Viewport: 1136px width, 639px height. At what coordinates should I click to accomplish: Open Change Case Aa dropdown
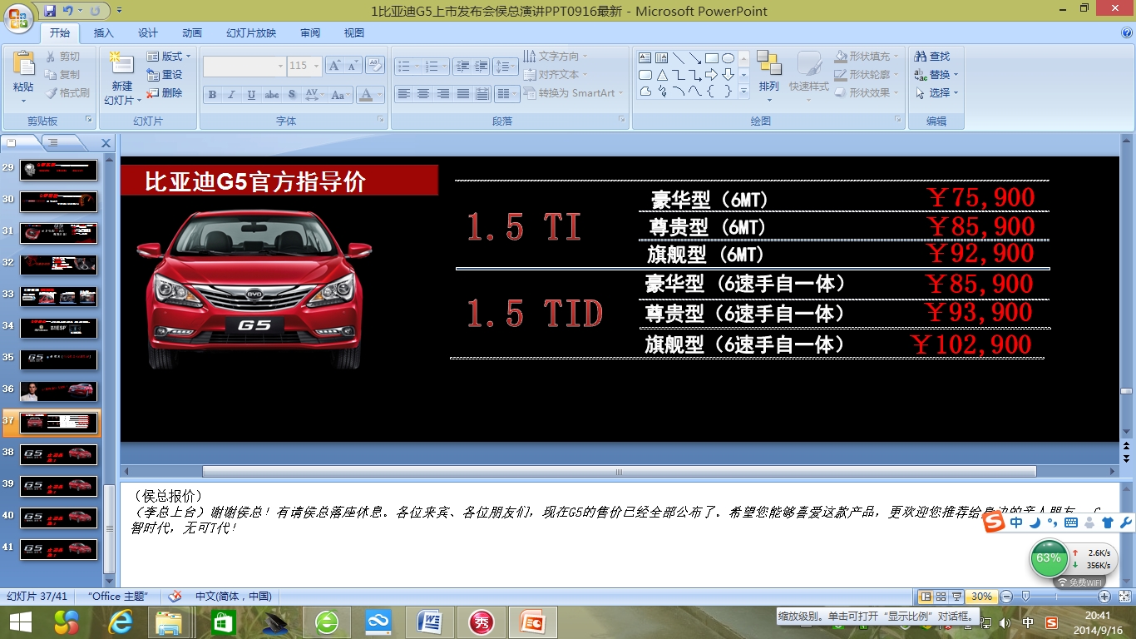pos(339,95)
